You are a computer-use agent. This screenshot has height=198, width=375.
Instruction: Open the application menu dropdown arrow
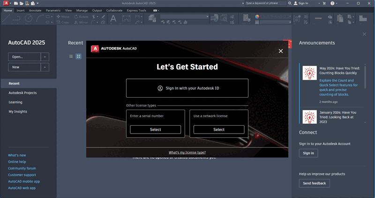[10, 3]
